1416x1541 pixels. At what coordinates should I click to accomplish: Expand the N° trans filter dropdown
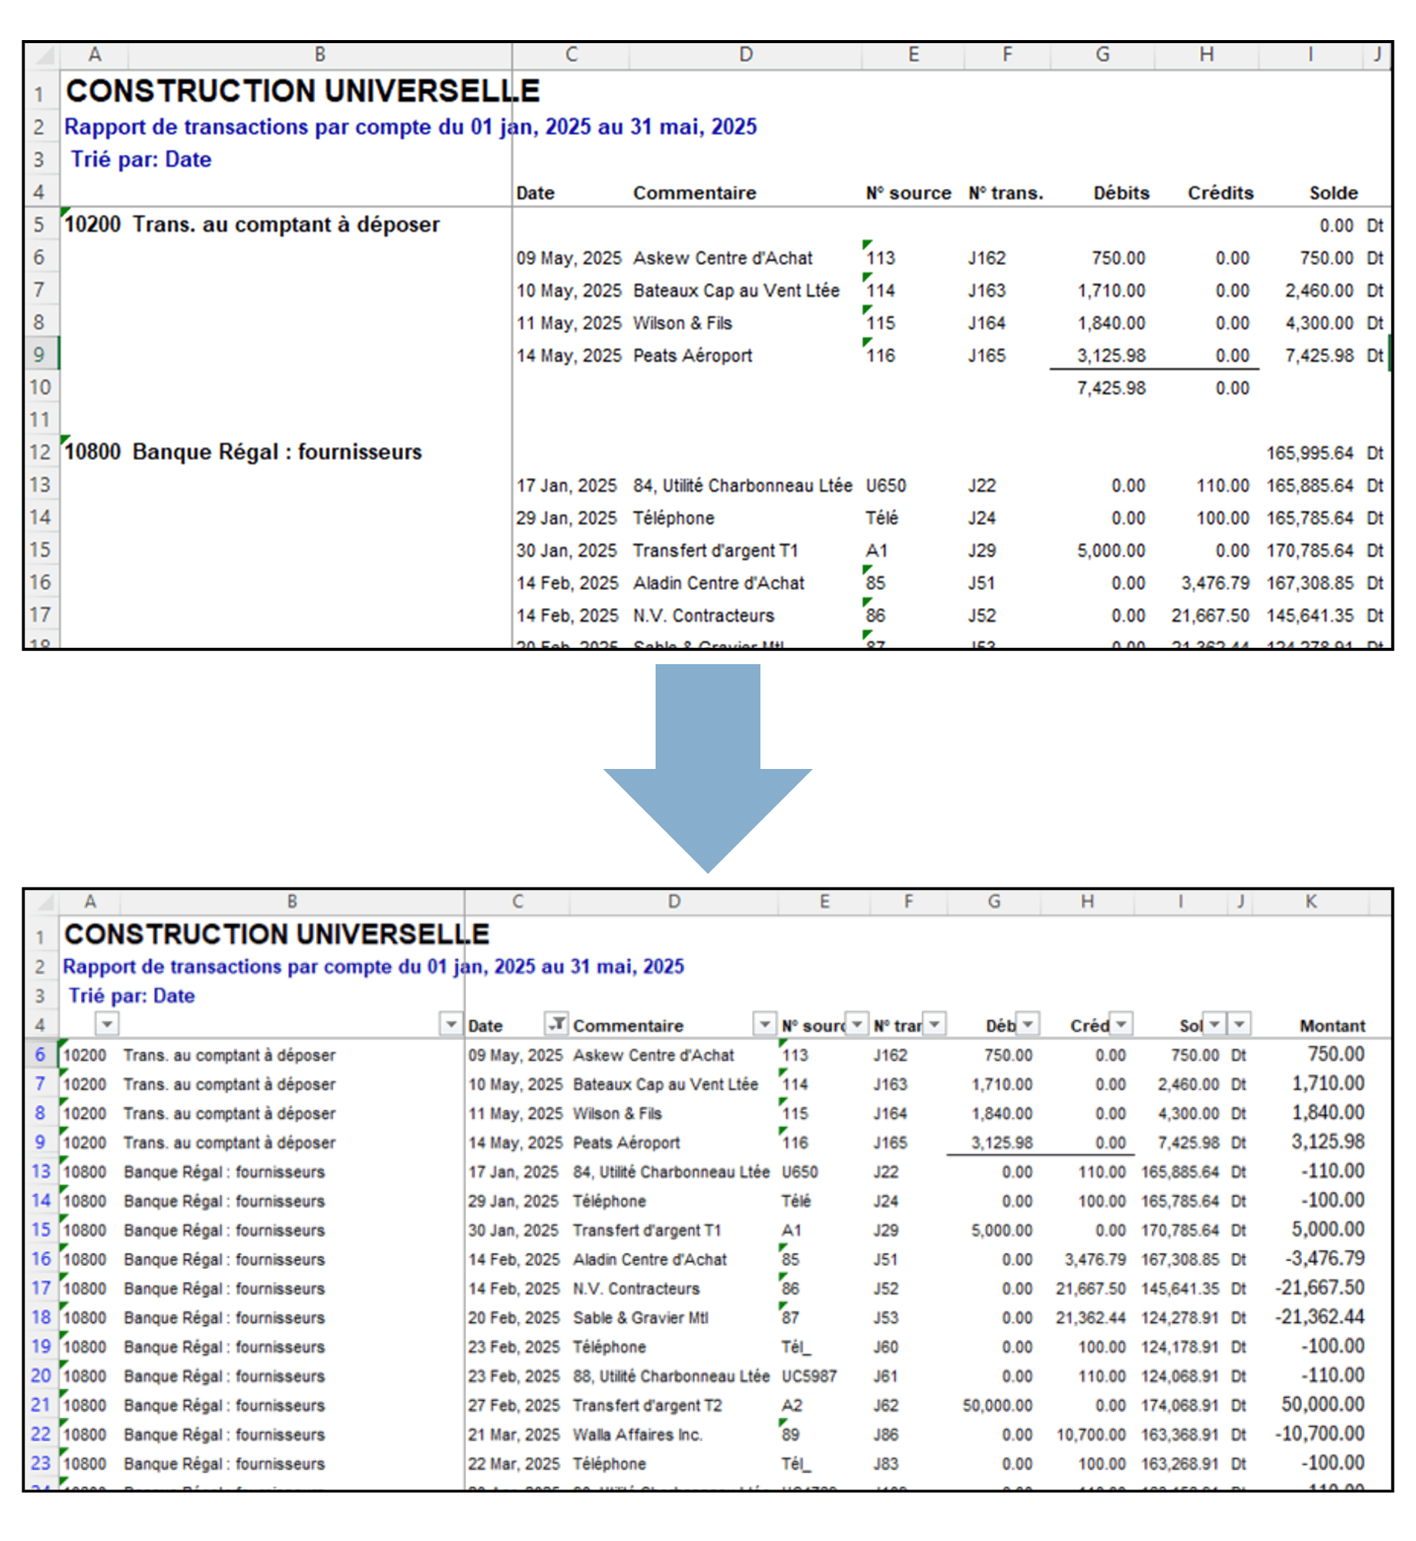[934, 1023]
